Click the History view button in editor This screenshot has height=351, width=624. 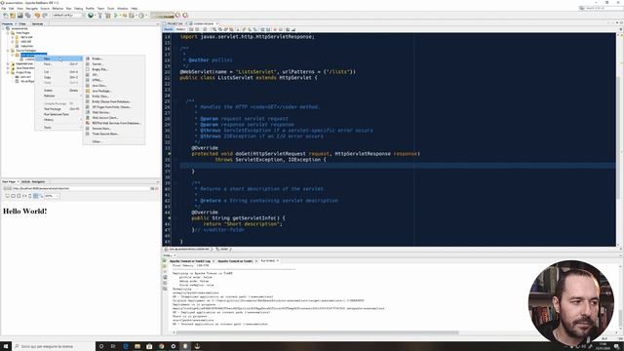180,29
